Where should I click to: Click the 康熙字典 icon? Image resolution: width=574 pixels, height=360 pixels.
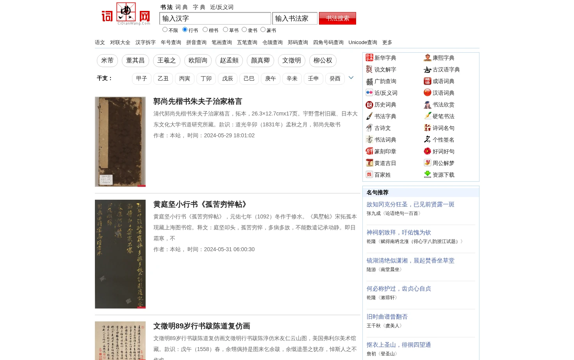(427, 58)
